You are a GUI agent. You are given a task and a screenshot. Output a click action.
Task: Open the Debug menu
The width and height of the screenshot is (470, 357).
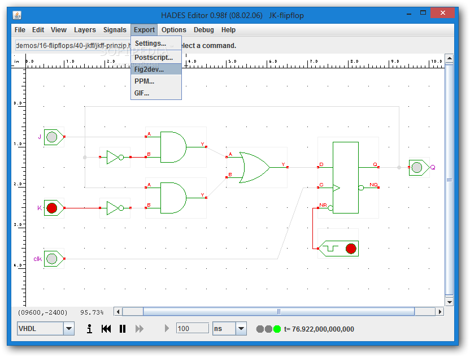point(204,30)
